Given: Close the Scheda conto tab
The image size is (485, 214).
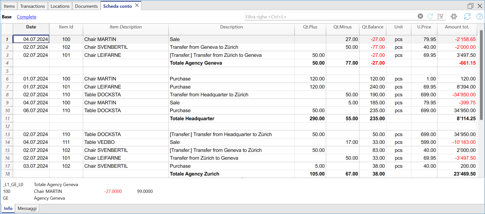Looking at the screenshot, I should [137, 5].
